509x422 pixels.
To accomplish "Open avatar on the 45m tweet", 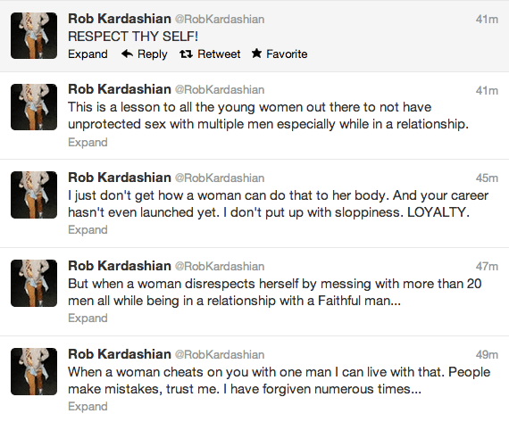I will (34, 194).
